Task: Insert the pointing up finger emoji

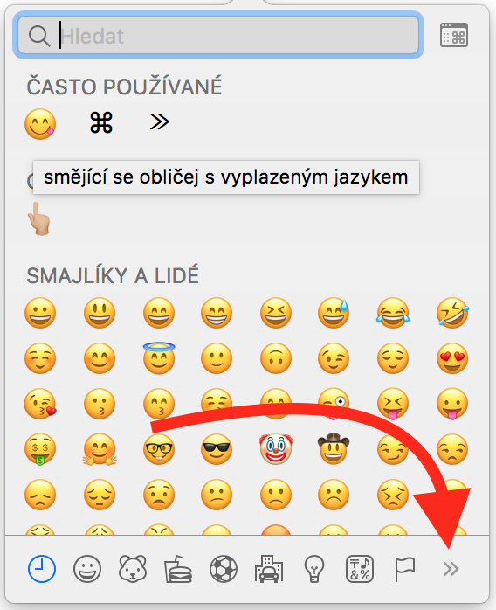Action: [39, 219]
